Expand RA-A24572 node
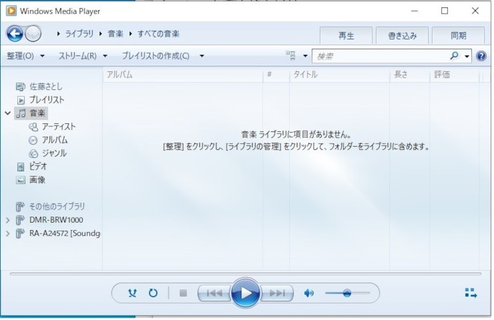 click(x=8, y=234)
